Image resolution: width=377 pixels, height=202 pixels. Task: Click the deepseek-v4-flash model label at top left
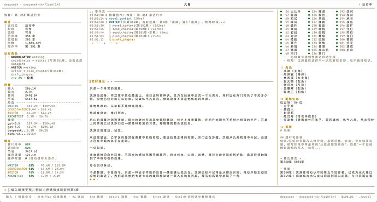pyautogui.click(x=32, y=4)
